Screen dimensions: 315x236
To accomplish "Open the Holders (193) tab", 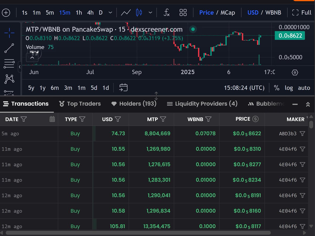I will [x=134, y=104].
